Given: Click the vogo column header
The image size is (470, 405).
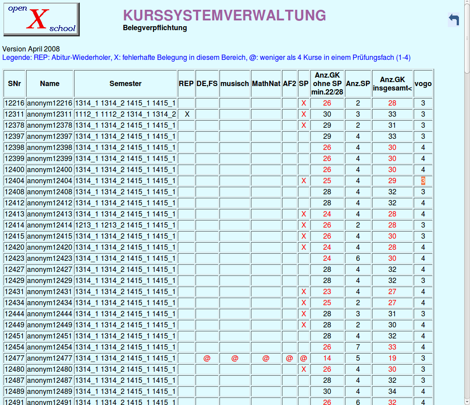Looking at the screenshot, I should 423,84.
